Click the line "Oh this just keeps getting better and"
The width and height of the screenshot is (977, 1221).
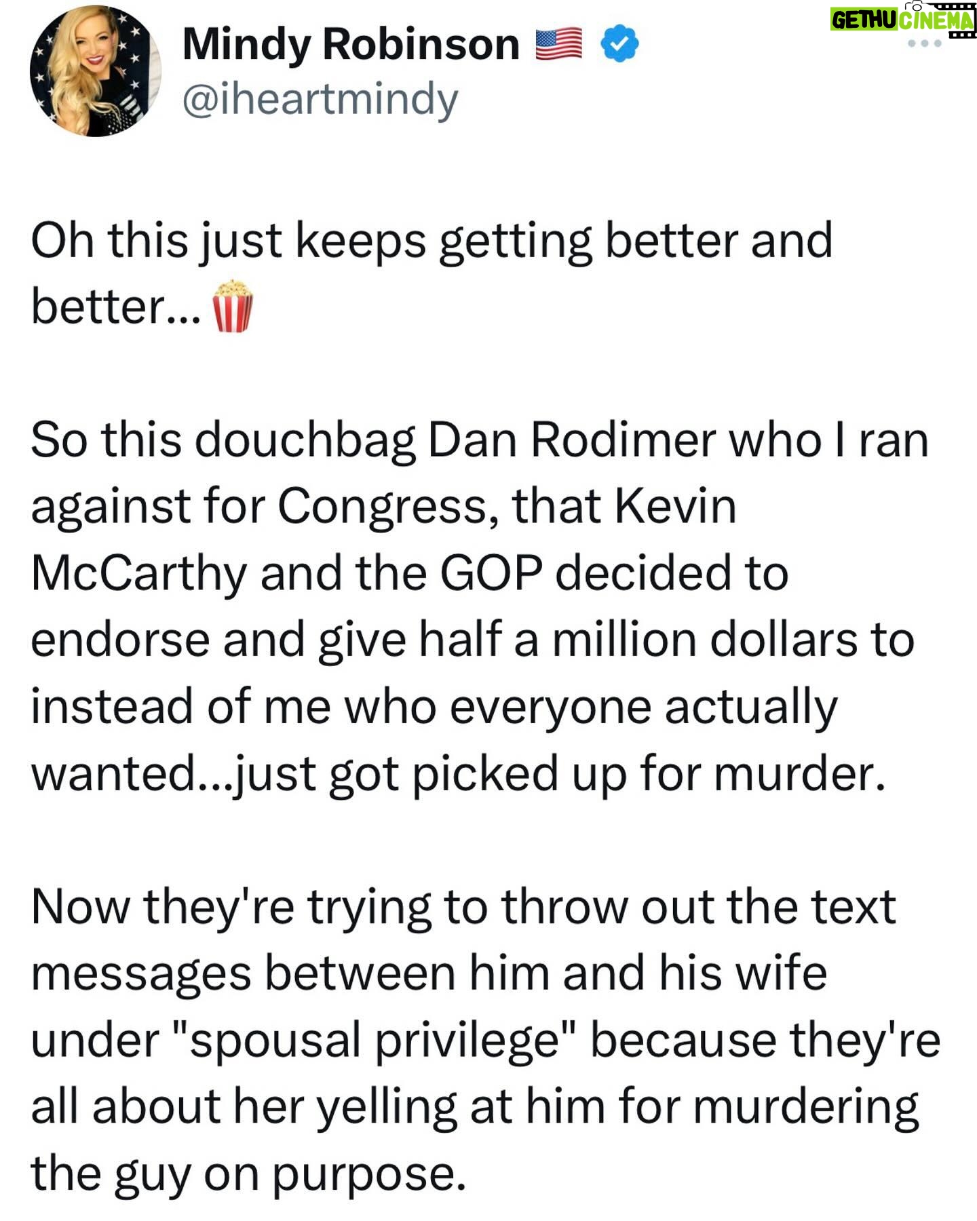coord(432,241)
